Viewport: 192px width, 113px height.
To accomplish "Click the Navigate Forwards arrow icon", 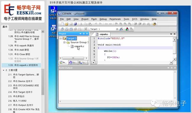I will point(110,24).
